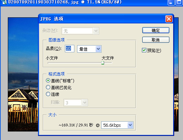Open the 杂边 matte dropdown
The width and height of the screenshot is (183, 140).
coord(80,31)
